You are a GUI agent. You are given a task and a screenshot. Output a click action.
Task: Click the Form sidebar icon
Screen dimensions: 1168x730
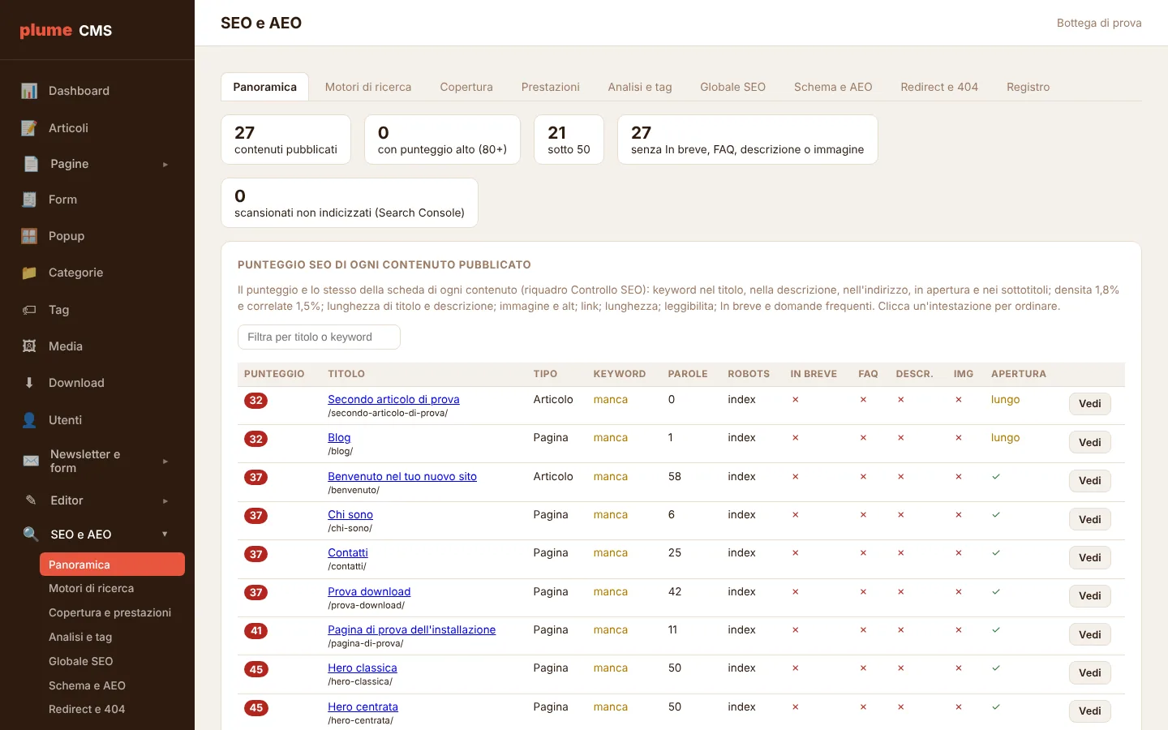coord(29,200)
